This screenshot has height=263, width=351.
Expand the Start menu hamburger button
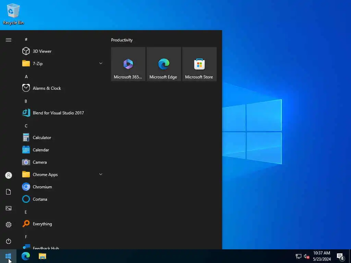point(9,40)
